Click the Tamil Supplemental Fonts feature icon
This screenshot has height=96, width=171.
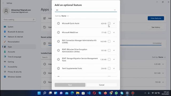coord(59,69)
